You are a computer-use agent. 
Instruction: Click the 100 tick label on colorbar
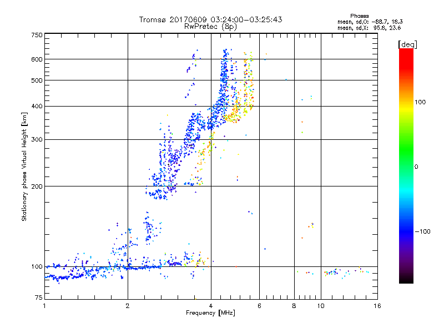(x=422, y=102)
